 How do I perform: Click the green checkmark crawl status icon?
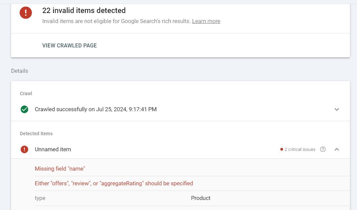(x=24, y=109)
